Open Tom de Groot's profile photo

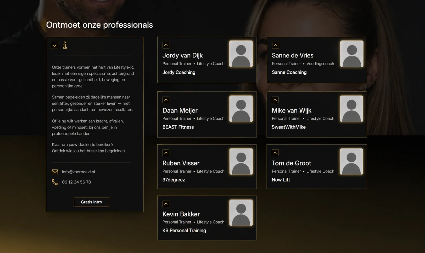tap(351, 161)
